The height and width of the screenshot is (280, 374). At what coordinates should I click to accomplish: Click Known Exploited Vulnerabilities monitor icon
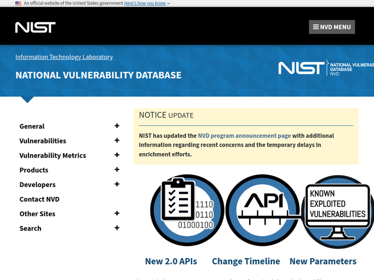337,212
